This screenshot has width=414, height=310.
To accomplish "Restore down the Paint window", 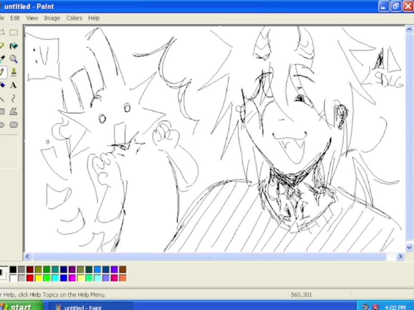I will pos(395,6).
